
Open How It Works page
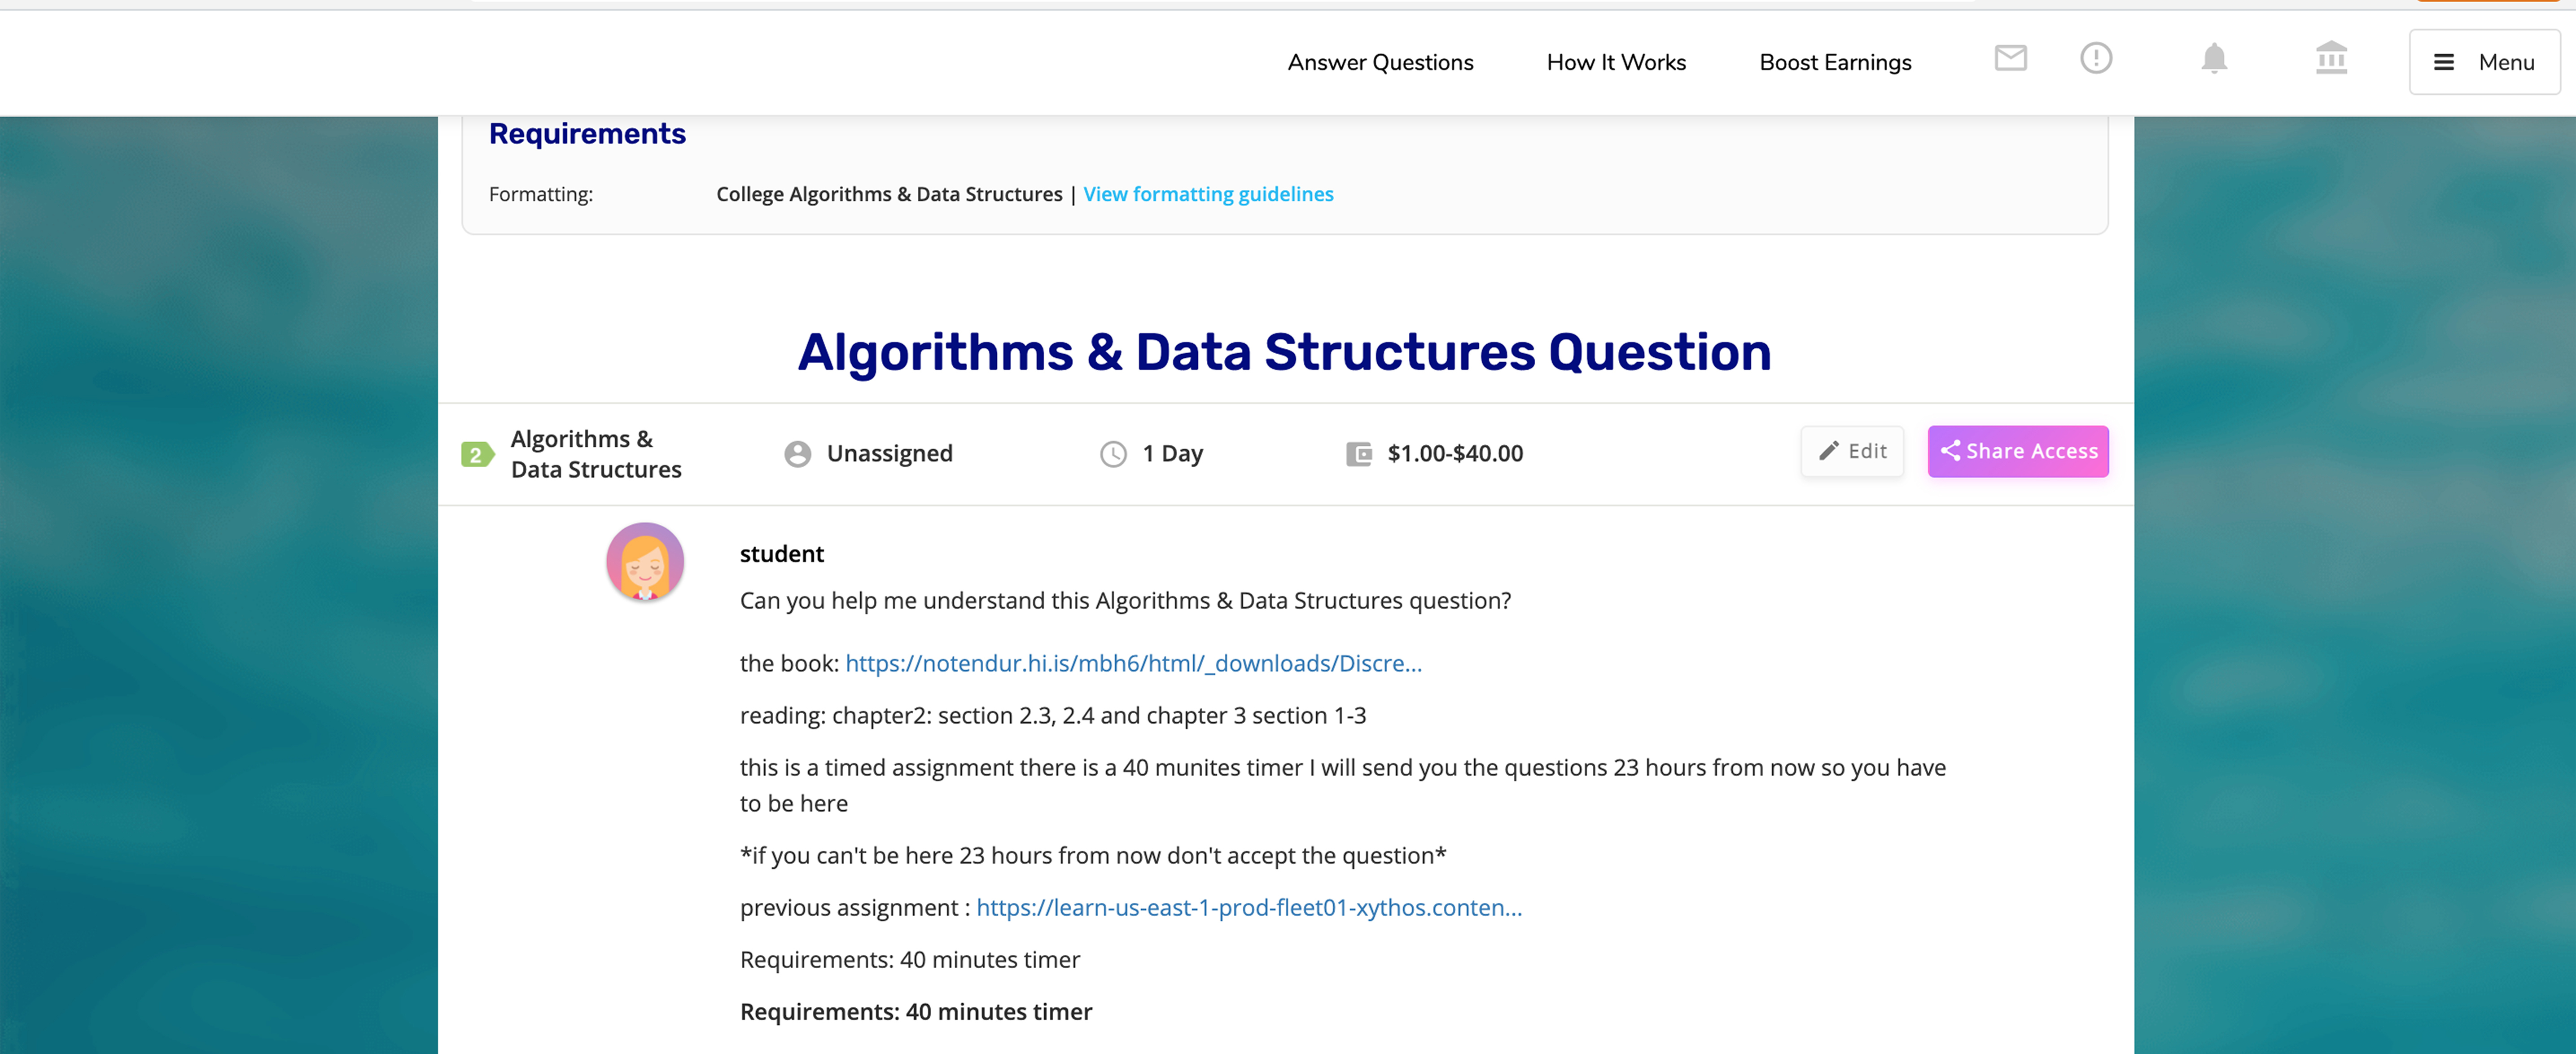tap(1616, 62)
